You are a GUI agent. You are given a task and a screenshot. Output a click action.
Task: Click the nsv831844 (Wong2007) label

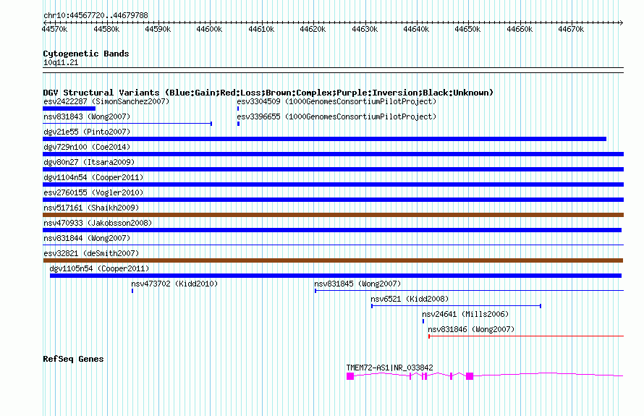click(87, 238)
